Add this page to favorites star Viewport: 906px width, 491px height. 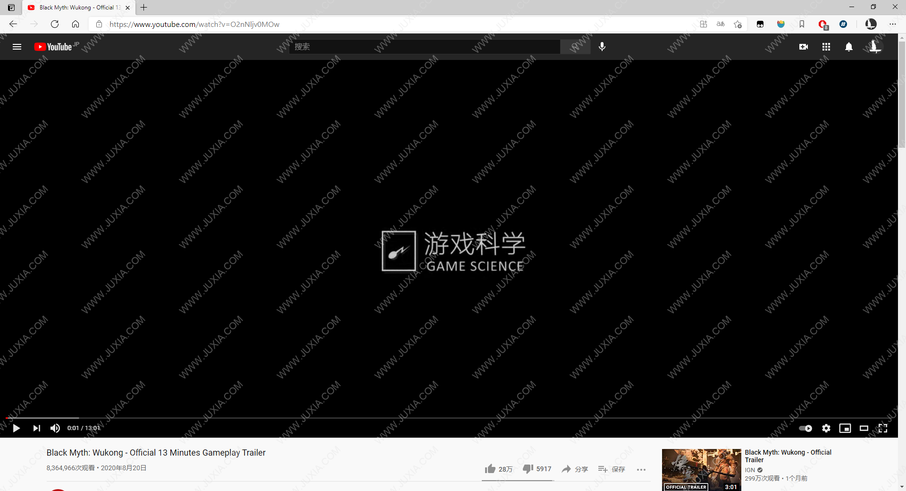pyautogui.click(x=738, y=24)
